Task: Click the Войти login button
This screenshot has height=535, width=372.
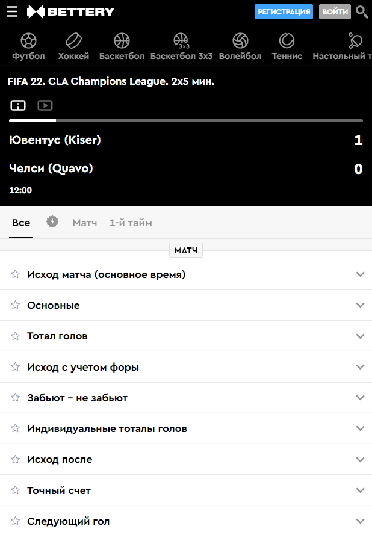Action: click(335, 11)
